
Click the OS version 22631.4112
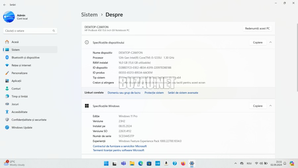tap(125, 131)
